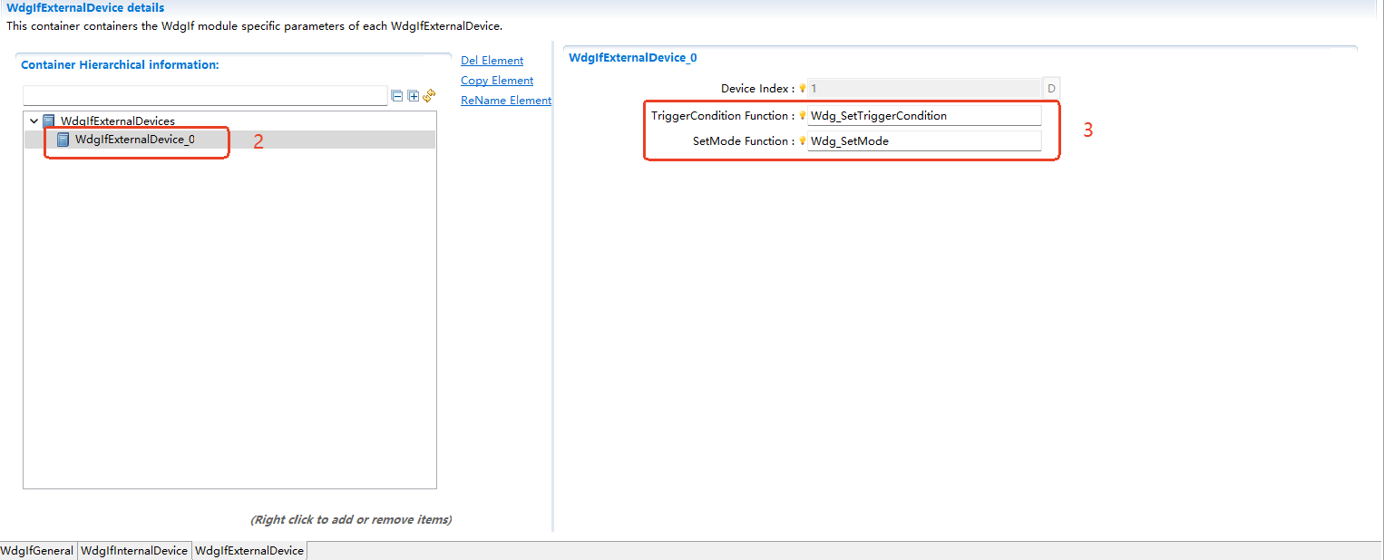The width and height of the screenshot is (1384, 560).
Task: Click the refresh icon next to the filter box
Action: pyautogui.click(x=428, y=95)
